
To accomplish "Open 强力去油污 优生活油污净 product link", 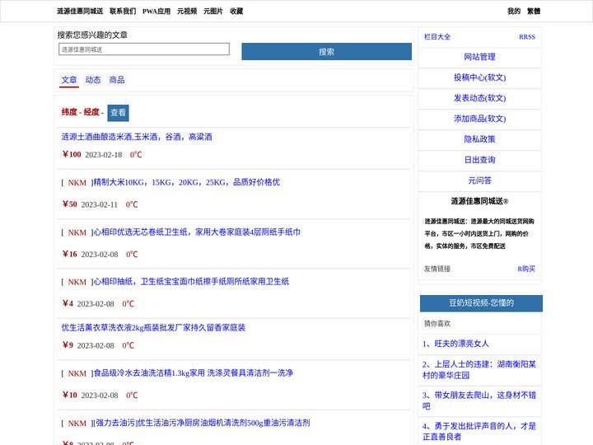I will [x=202, y=423].
